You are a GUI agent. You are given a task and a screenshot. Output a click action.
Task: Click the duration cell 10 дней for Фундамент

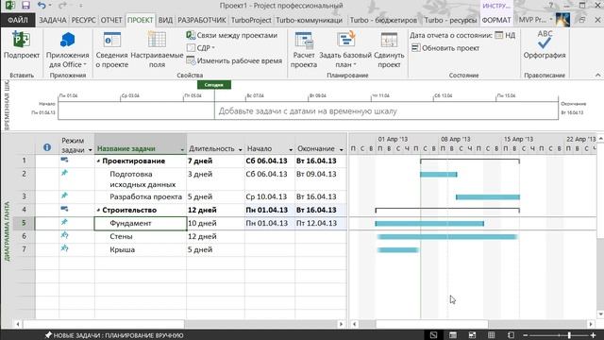point(216,223)
